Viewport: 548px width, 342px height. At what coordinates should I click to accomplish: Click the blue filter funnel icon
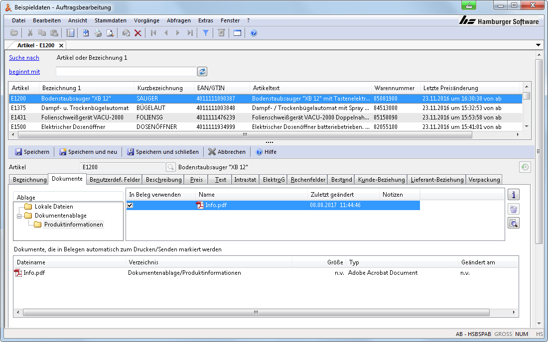pos(206,33)
